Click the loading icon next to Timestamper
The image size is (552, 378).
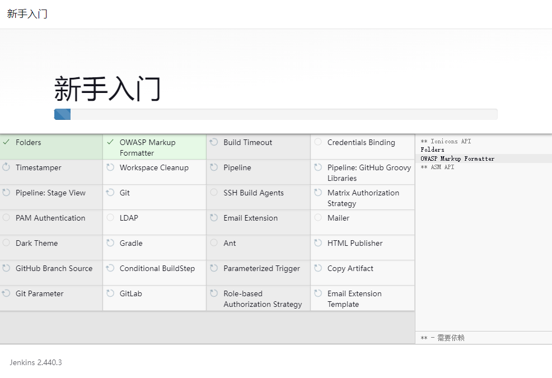coord(6,167)
